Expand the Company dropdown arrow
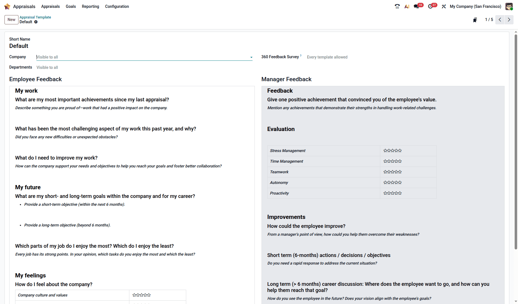The width and height of the screenshot is (518, 304). [251, 57]
